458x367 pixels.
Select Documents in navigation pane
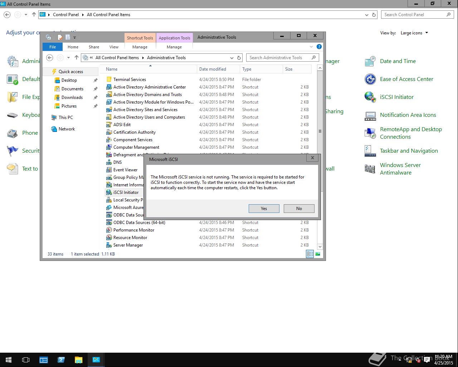click(72, 89)
